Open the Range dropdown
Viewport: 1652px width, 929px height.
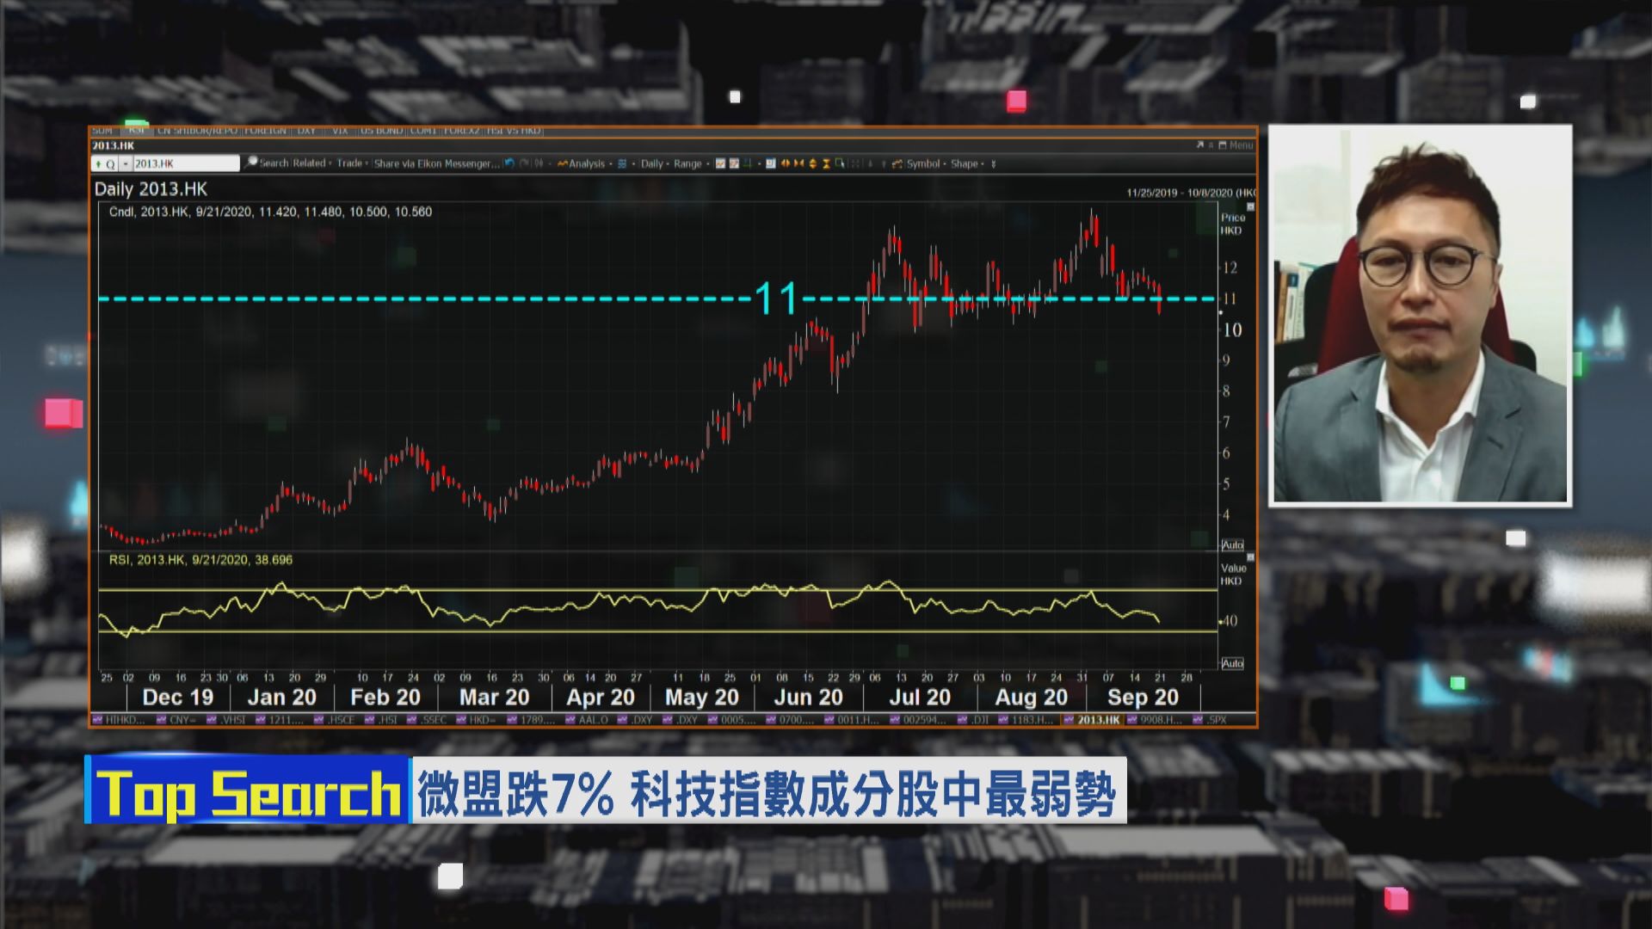(x=688, y=163)
